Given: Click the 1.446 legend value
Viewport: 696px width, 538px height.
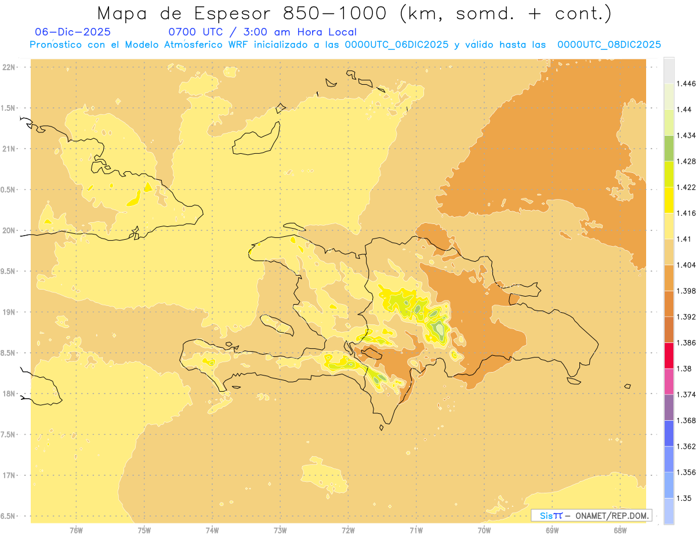Looking at the screenshot, I should click(686, 84).
